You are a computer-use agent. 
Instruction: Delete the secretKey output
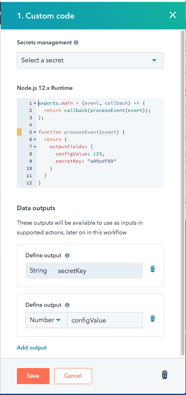[153, 269]
